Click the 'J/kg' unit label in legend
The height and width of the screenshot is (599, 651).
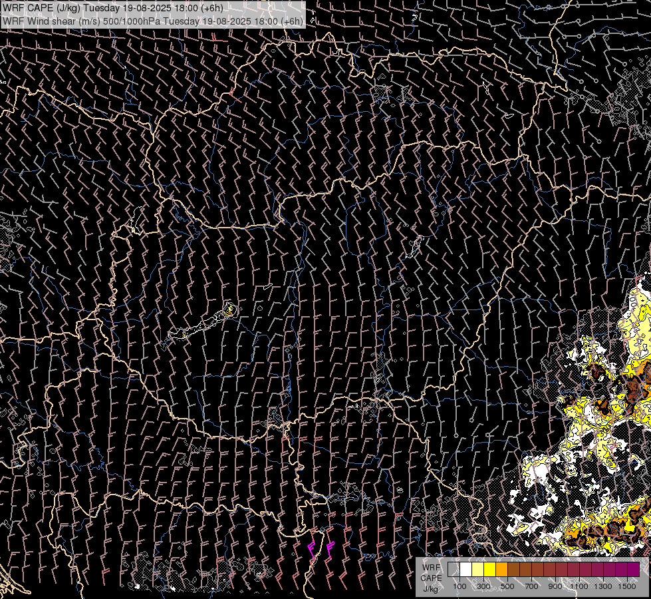point(430,589)
